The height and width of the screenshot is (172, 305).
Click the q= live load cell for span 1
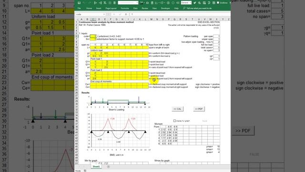(x=93, y=56)
